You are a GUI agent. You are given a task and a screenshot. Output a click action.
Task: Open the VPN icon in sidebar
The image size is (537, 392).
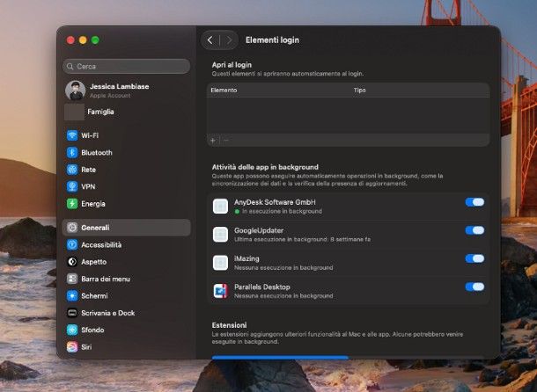point(72,186)
